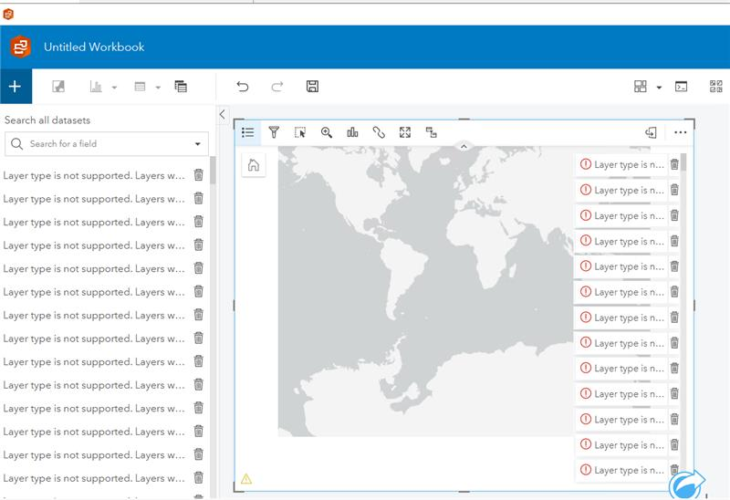
Task: Open the chart type dropdown arrow
Action: point(115,88)
